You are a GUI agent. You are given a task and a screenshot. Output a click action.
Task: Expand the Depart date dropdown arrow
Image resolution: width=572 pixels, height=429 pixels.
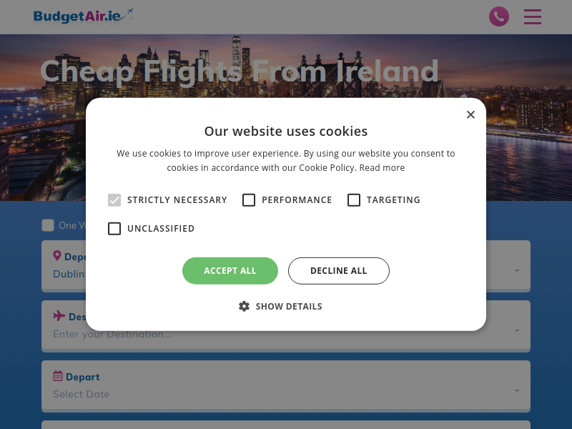pyautogui.click(x=517, y=391)
